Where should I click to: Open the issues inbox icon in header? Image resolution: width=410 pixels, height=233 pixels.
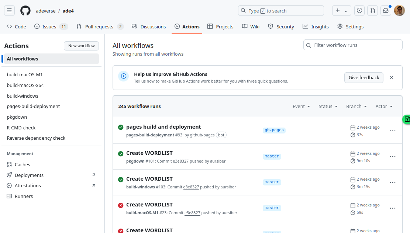pyautogui.click(x=359, y=11)
